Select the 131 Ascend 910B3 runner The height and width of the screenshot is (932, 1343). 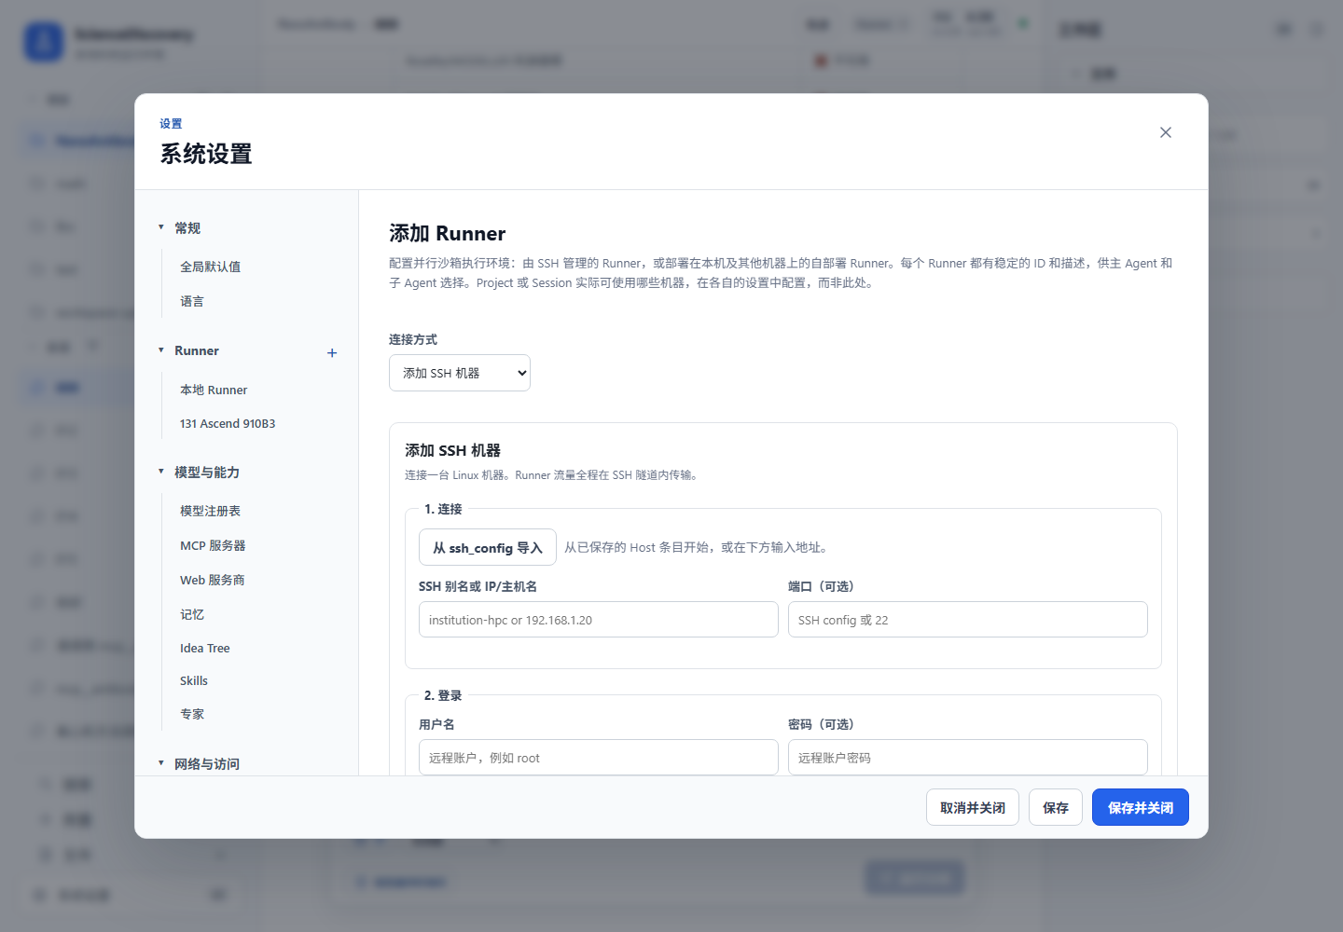click(228, 423)
